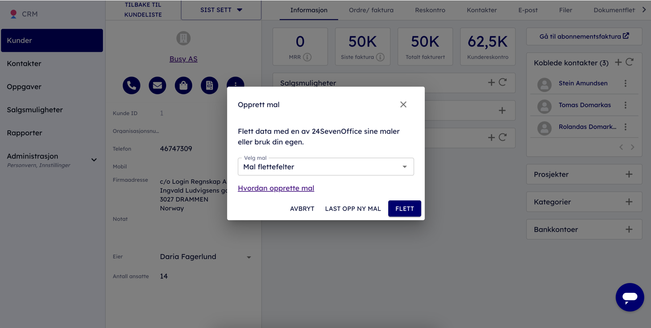Add a new Prosjekter entry
The height and width of the screenshot is (328, 651).
point(629,174)
